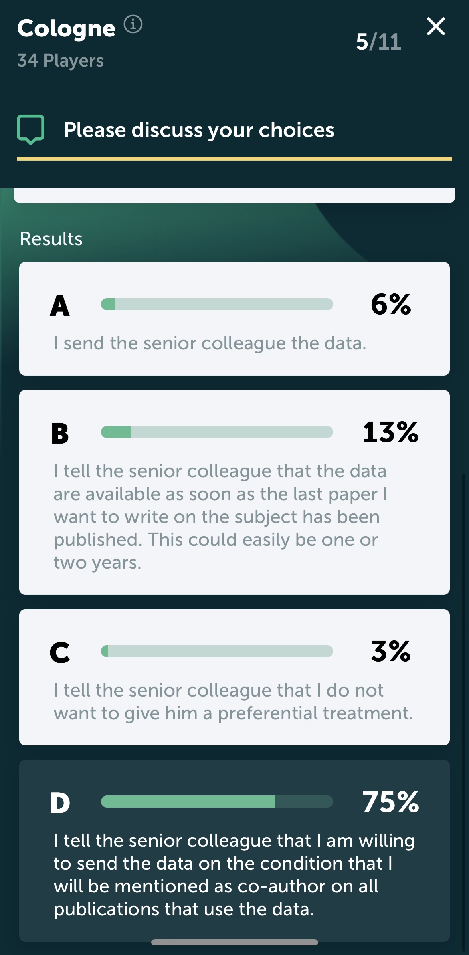
Task: Tap the 5/11 question counter
Action: pyautogui.click(x=378, y=42)
